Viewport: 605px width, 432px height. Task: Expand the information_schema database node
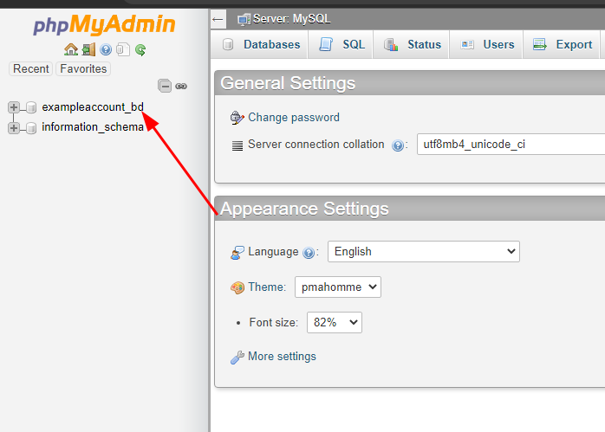tap(14, 128)
